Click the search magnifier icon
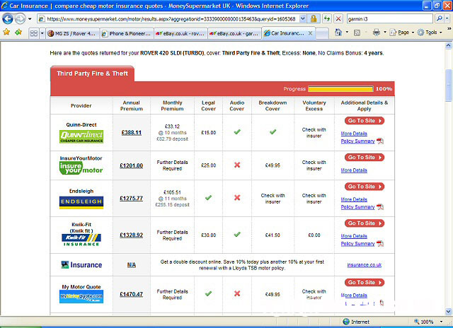This screenshot has height=328, width=453. tap(439, 19)
